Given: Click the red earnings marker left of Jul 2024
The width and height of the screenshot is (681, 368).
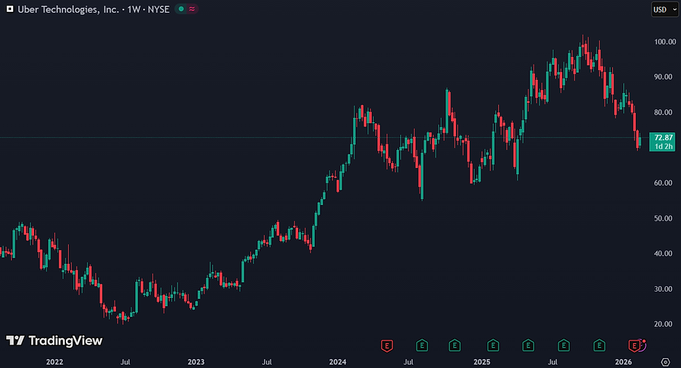Looking at the screenshot, I should click(386, 346).
